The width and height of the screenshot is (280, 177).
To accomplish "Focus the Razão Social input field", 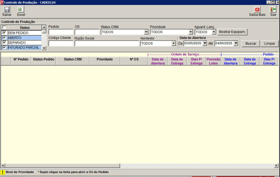I will (x=107, y=43).
